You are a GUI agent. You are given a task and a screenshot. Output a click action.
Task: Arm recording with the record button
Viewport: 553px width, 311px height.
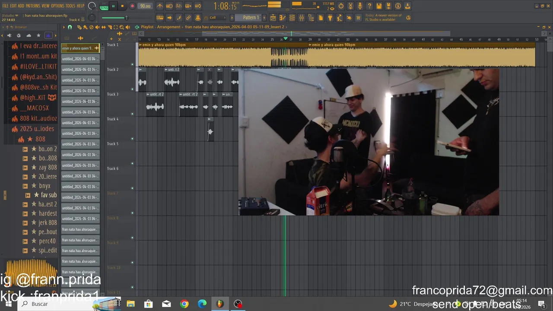click(x=132, y=6)
